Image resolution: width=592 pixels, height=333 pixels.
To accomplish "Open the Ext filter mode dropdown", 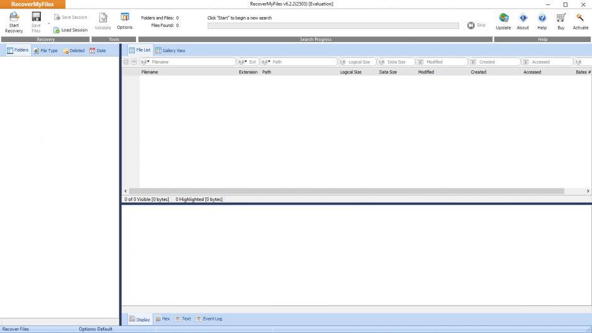I will [x=242, y=62].
